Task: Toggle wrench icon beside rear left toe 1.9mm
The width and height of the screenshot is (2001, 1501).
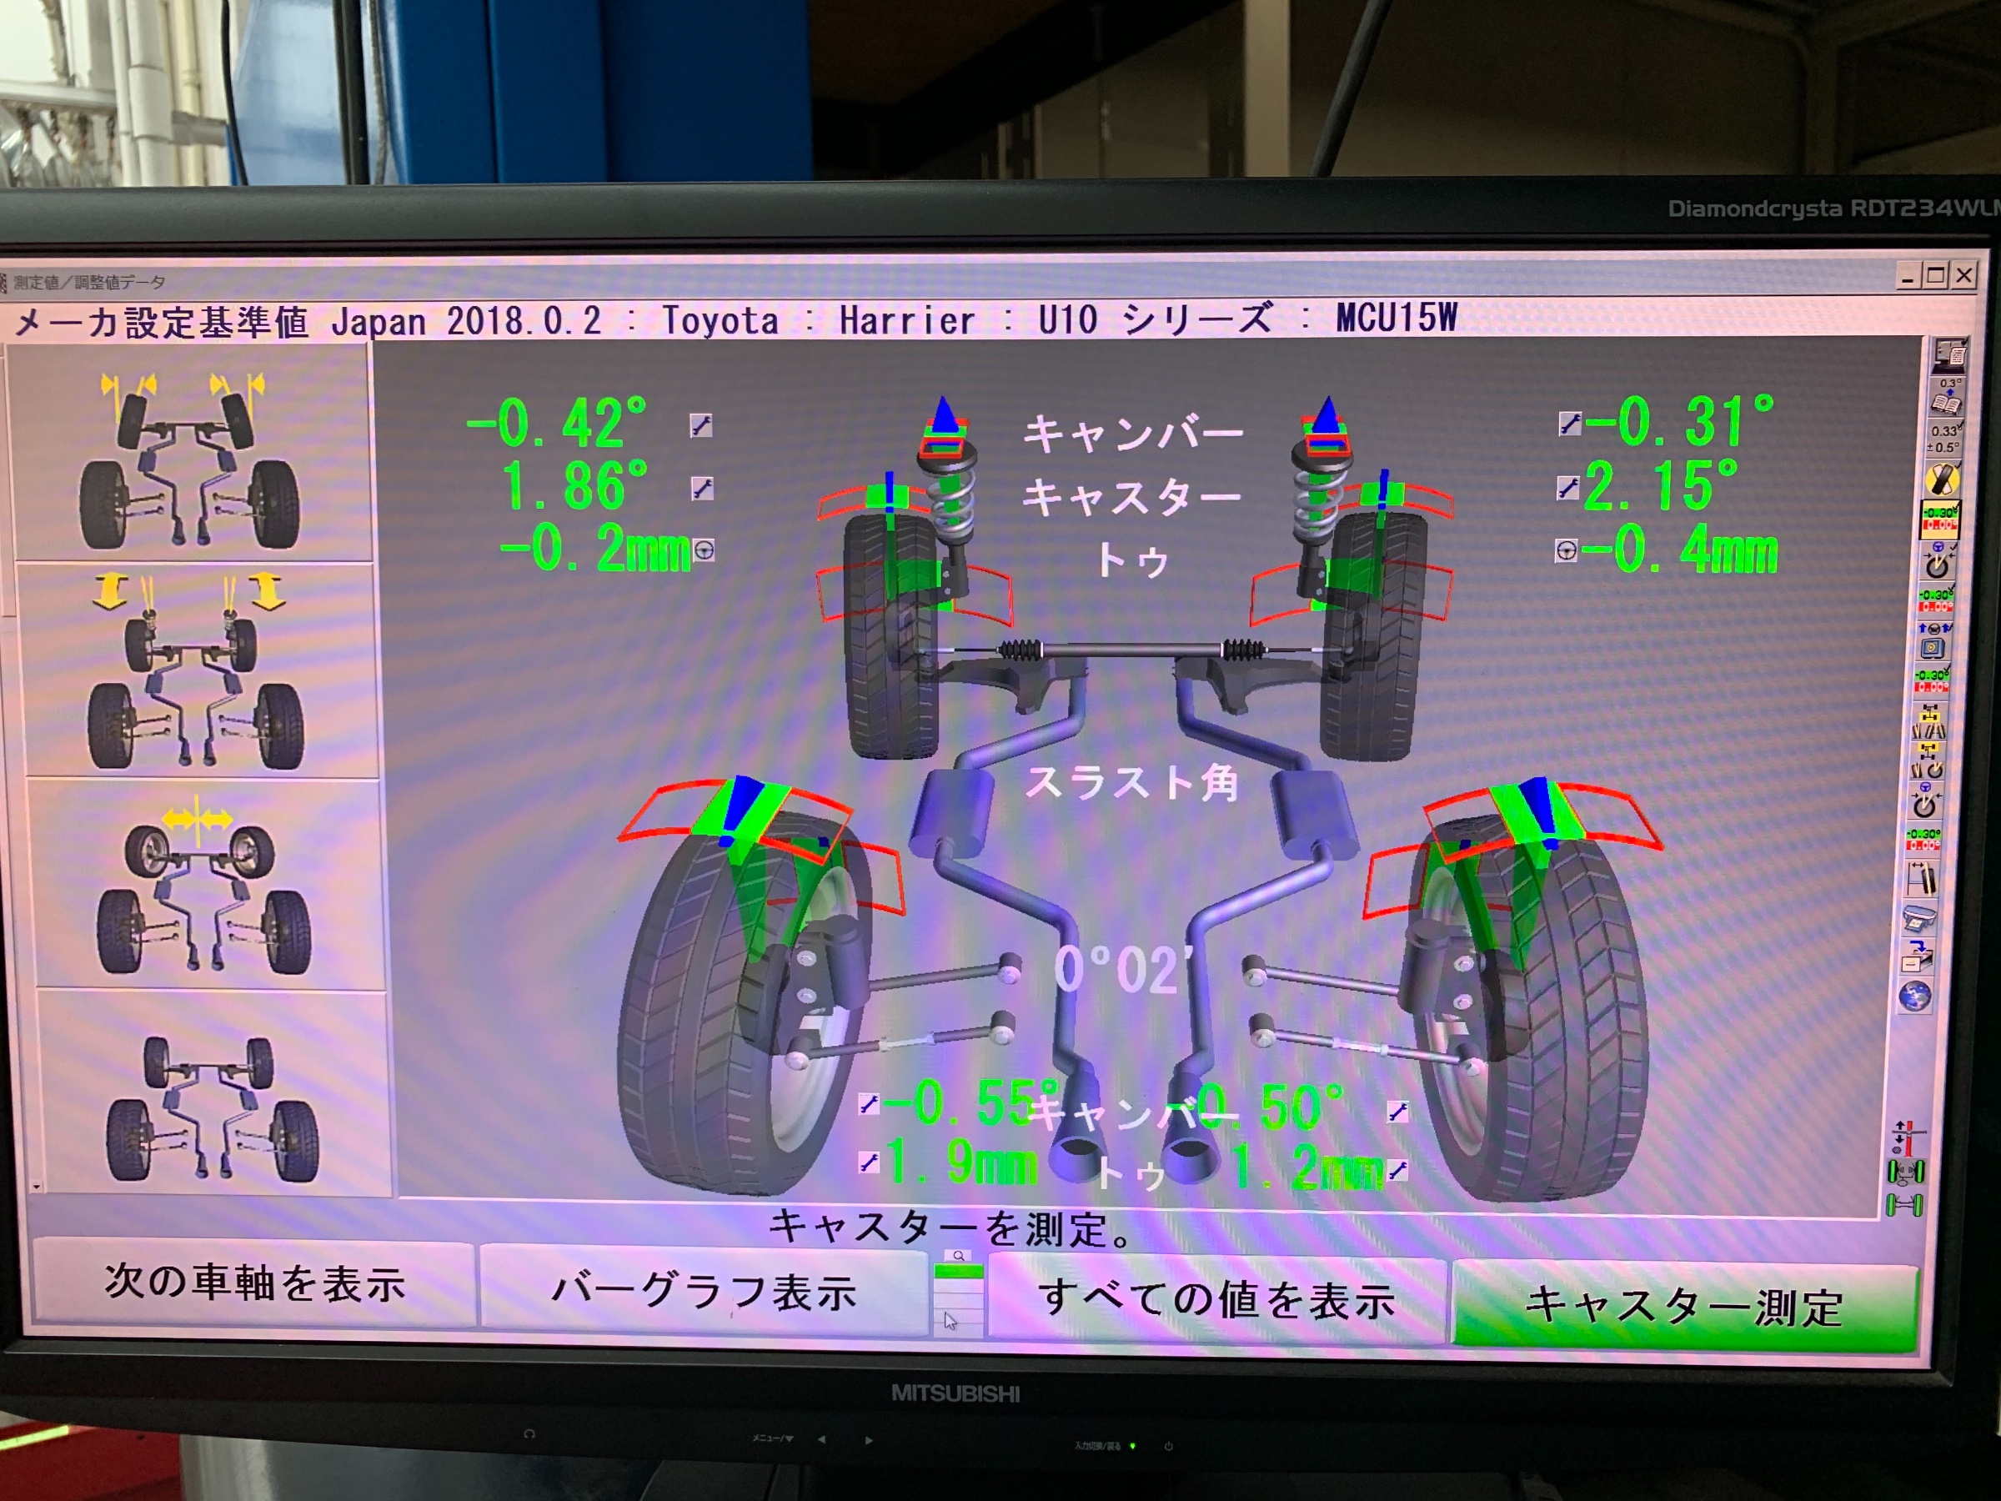Action: pos(869,1162)
